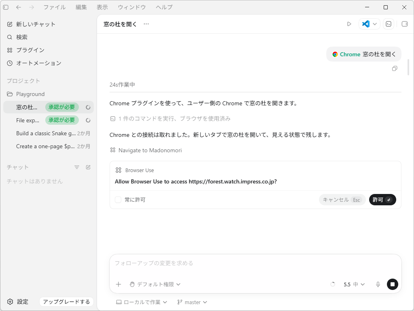This screenshot has height=311, width=414.
Task: Open in VS Code icon button
Action: click(x=365, y=24)
